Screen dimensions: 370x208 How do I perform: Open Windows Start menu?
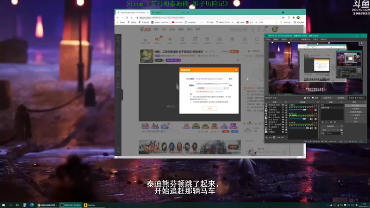tap(3, 205)
